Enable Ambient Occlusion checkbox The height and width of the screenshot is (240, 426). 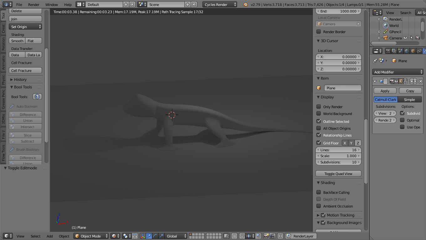click(x=319, y=206)
